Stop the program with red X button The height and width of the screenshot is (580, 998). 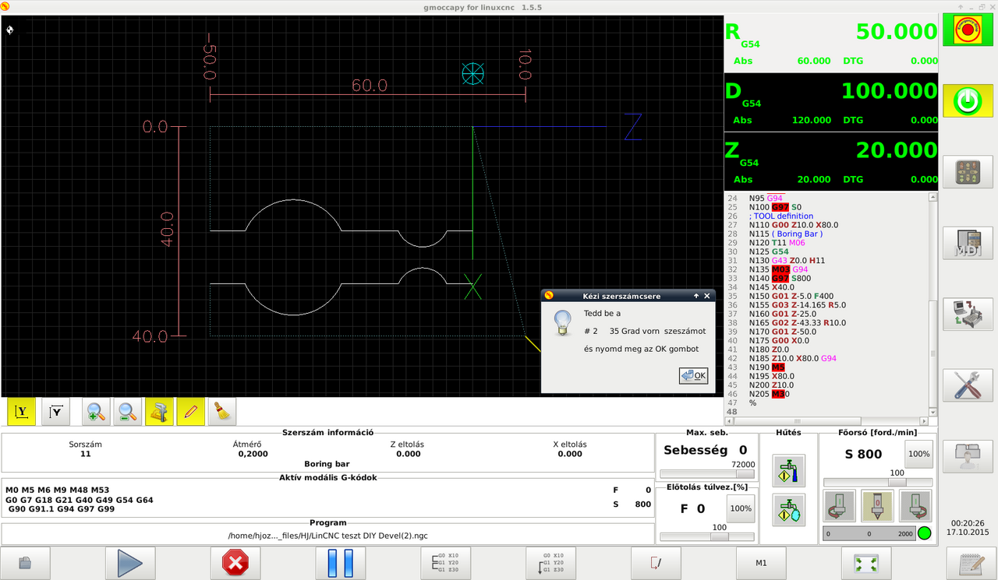(235, 562)
